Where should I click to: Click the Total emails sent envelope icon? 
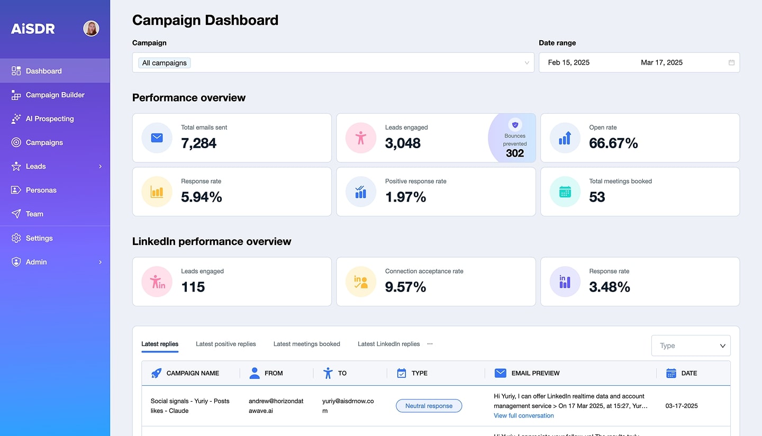click(x=157, y=138)
